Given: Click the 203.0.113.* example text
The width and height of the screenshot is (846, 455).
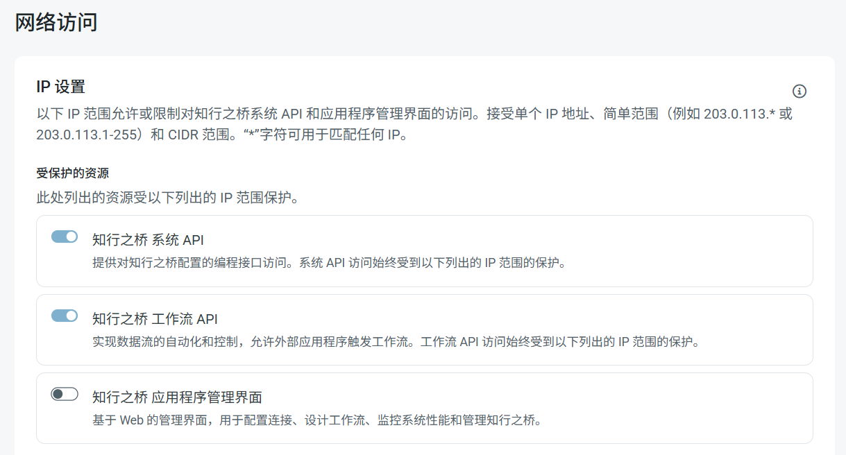Looking at the screenshot, I should [740, 114].
